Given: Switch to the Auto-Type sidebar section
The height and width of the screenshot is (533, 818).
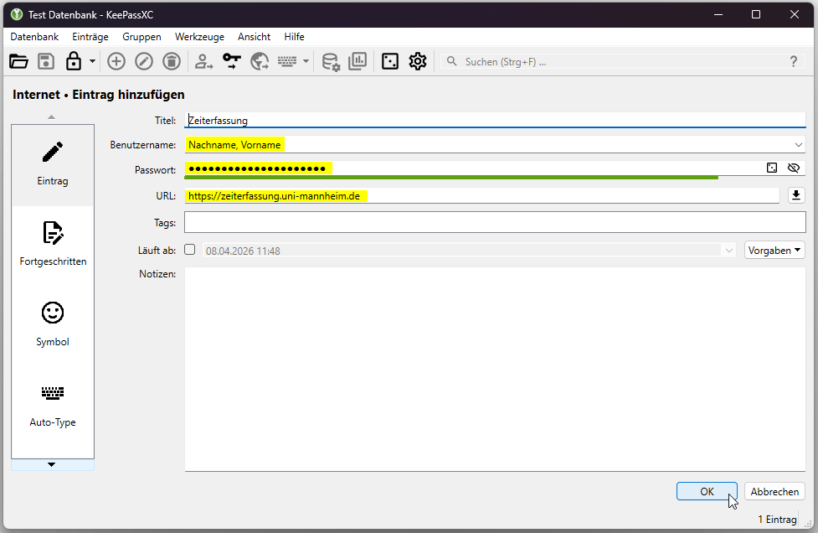Looking at the screenshot, I should coord(53,406).
